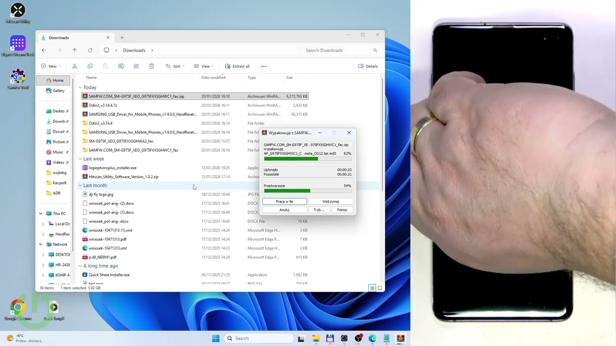Screen dimensions: 616x346
Task: Click Anuluj button in WinRAR dialog
Action: (x=284, y=210)
